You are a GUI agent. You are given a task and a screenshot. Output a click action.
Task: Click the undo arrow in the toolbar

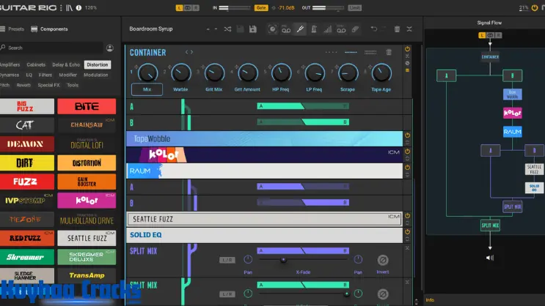click(x=373, y=29)
